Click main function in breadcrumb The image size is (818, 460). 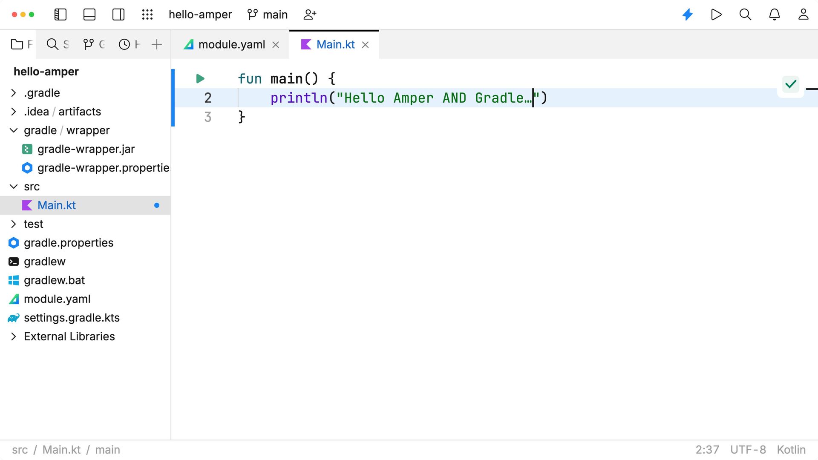(x=107, y=450)
